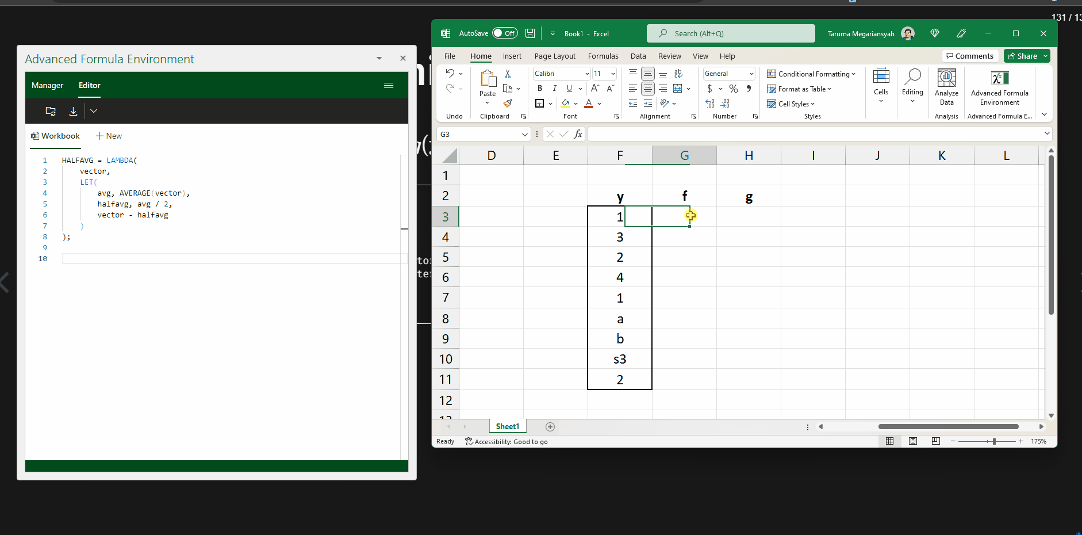Open the hamburger menu in formula environment
Image resolution: width=1082 pixels, height=535 pixels.
389,85
